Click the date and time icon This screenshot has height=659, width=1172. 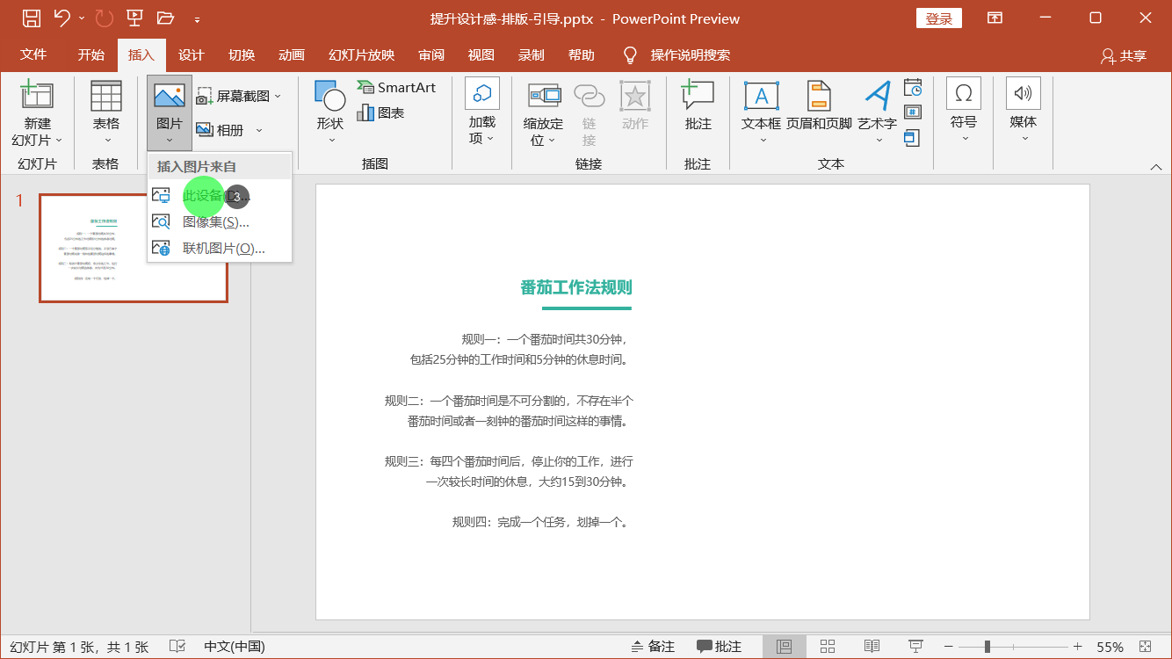tap(913, 87)
